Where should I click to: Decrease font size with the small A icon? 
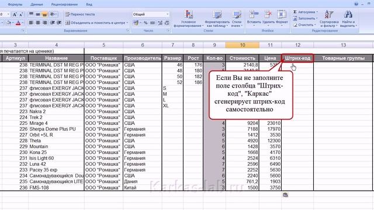coord(21,14)
